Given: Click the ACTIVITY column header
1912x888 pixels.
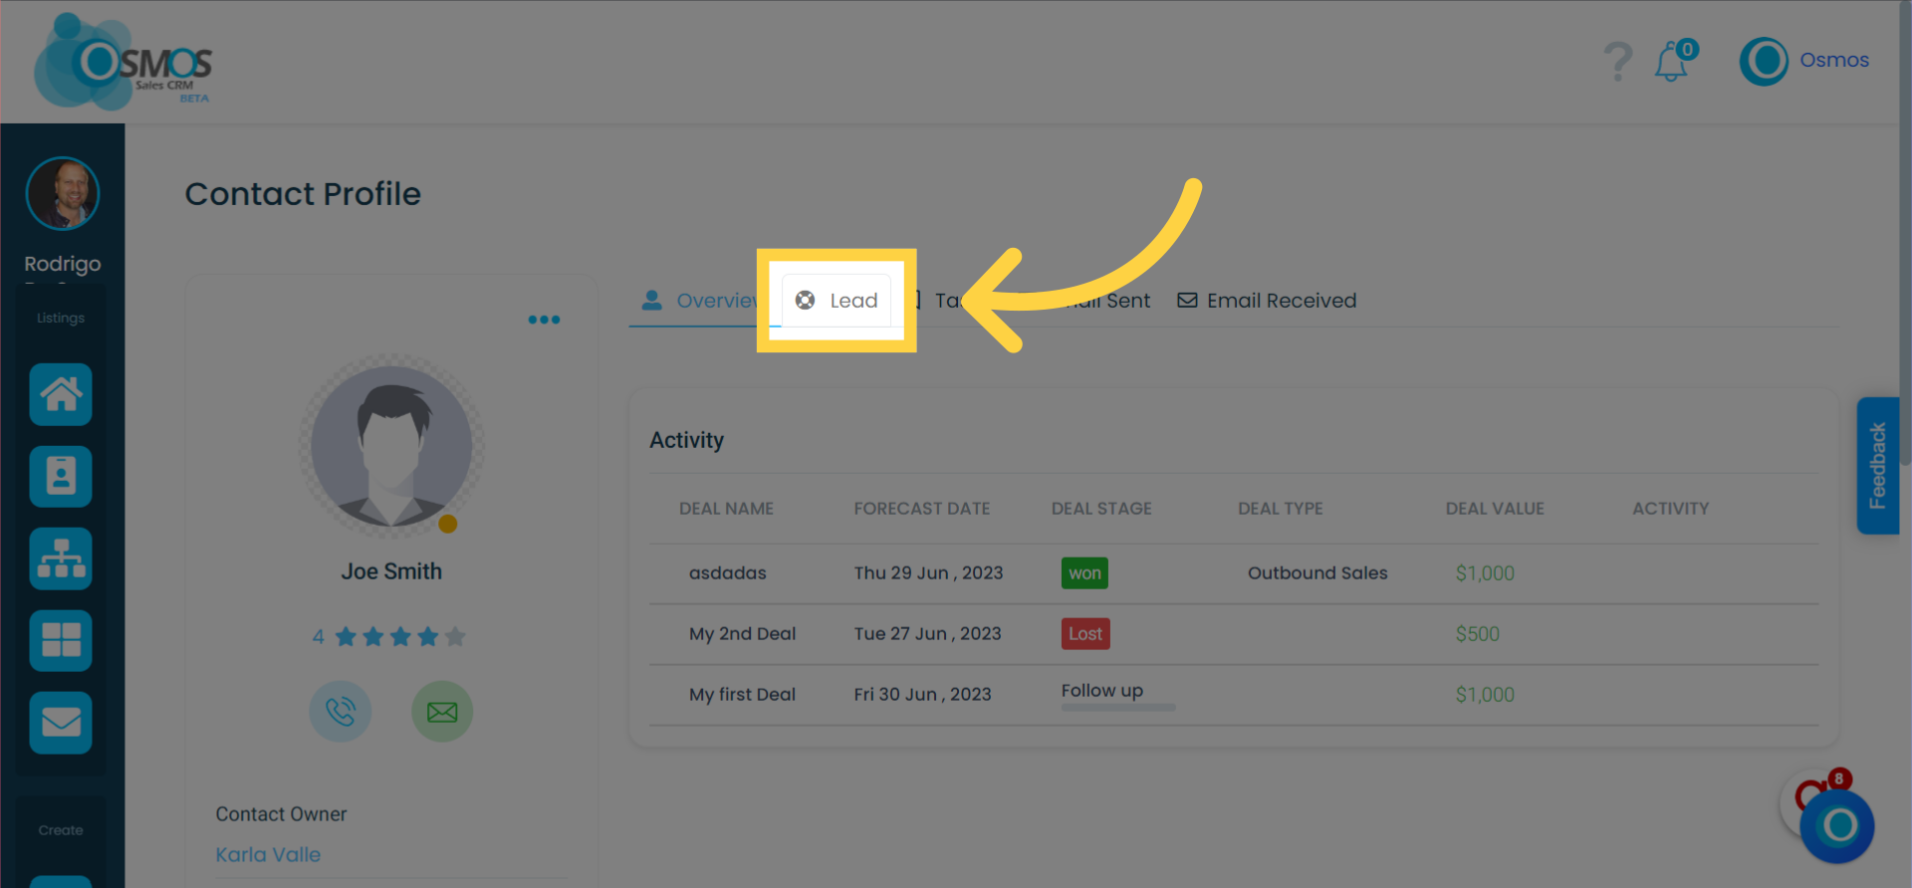Looking at the screenshot, I should point(1670,508).
